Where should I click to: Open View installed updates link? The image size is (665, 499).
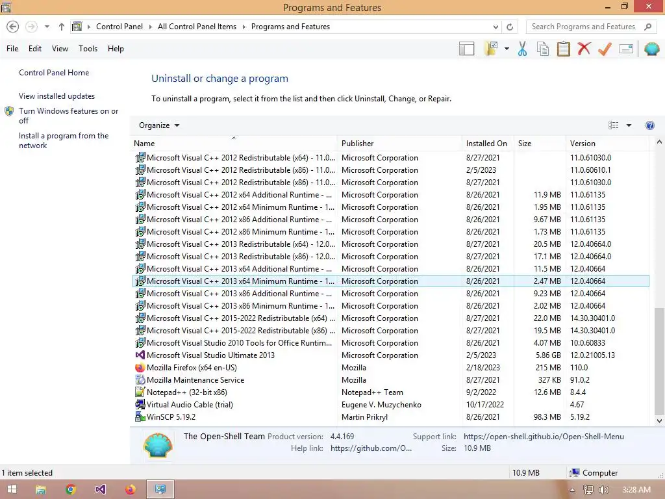pyautogui.click(x=57, y=96)
